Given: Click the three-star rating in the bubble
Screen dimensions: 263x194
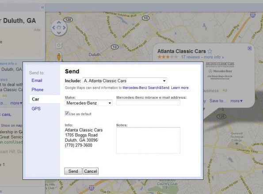Looking at the screenshot, I should (x=168, y=57).
